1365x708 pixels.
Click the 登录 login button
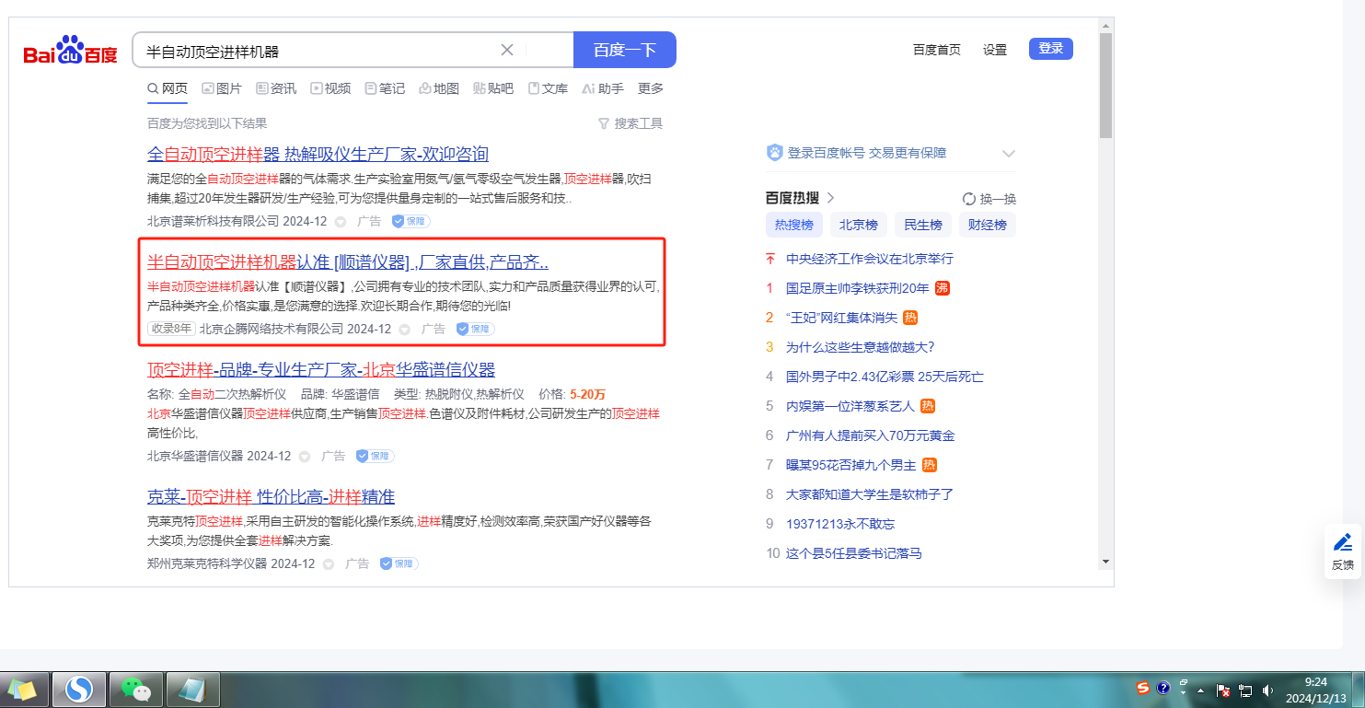click(1050, 49)
